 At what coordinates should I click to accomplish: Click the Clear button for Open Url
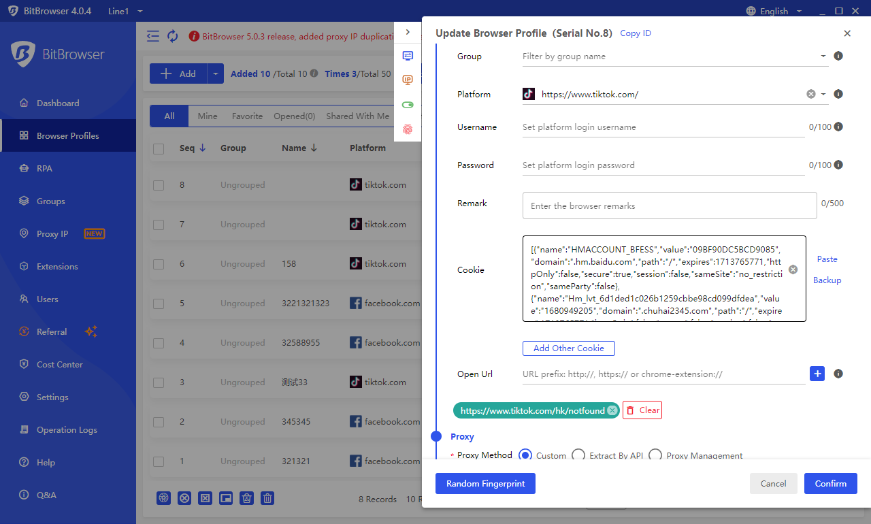(x=642, y=410)
